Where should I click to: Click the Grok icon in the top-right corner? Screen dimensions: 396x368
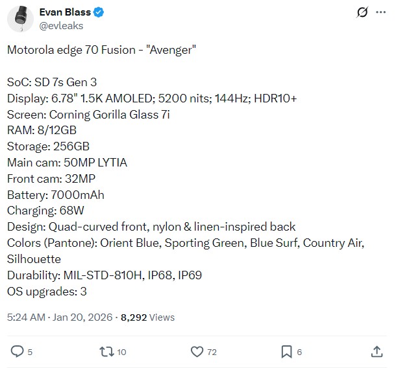tap(364, 13)
